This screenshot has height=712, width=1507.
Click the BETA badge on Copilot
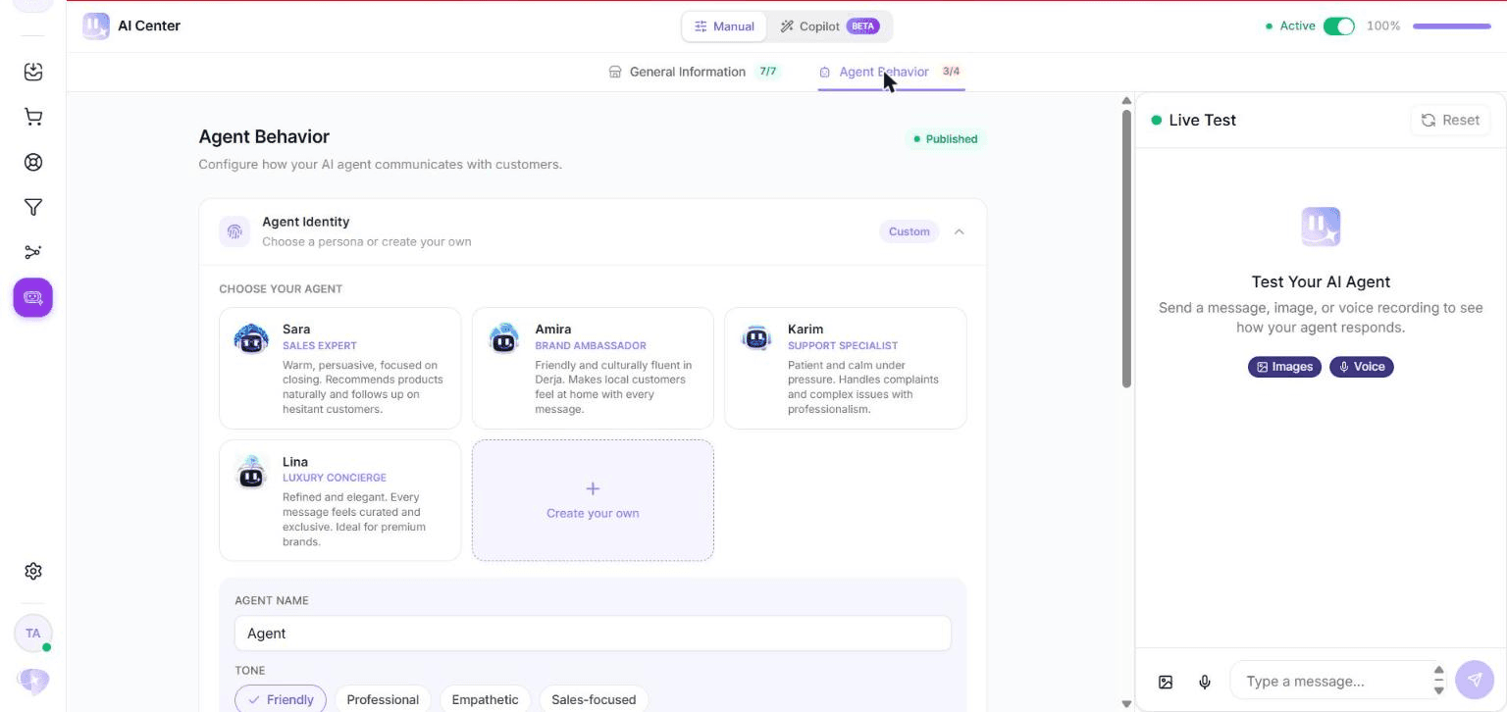coord(863,26)
